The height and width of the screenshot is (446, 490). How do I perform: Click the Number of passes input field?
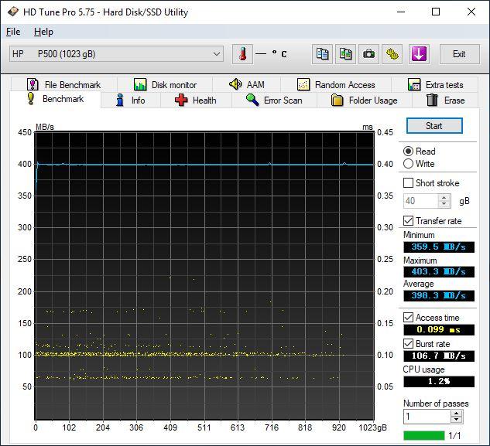(427, 417)
